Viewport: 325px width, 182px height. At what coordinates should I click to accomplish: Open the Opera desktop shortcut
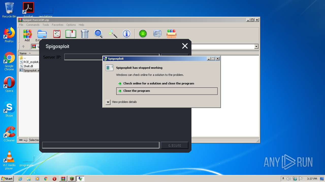click(9, 84)
